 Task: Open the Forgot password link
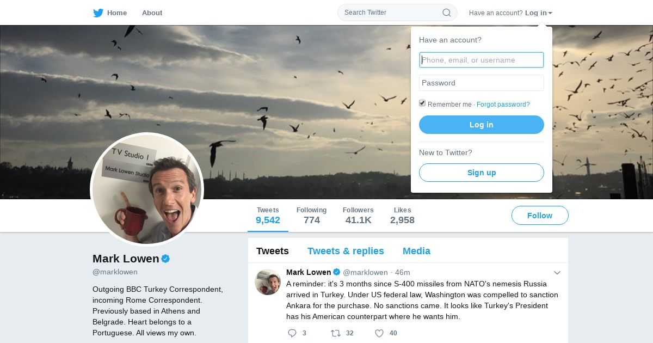click(503, 105)
